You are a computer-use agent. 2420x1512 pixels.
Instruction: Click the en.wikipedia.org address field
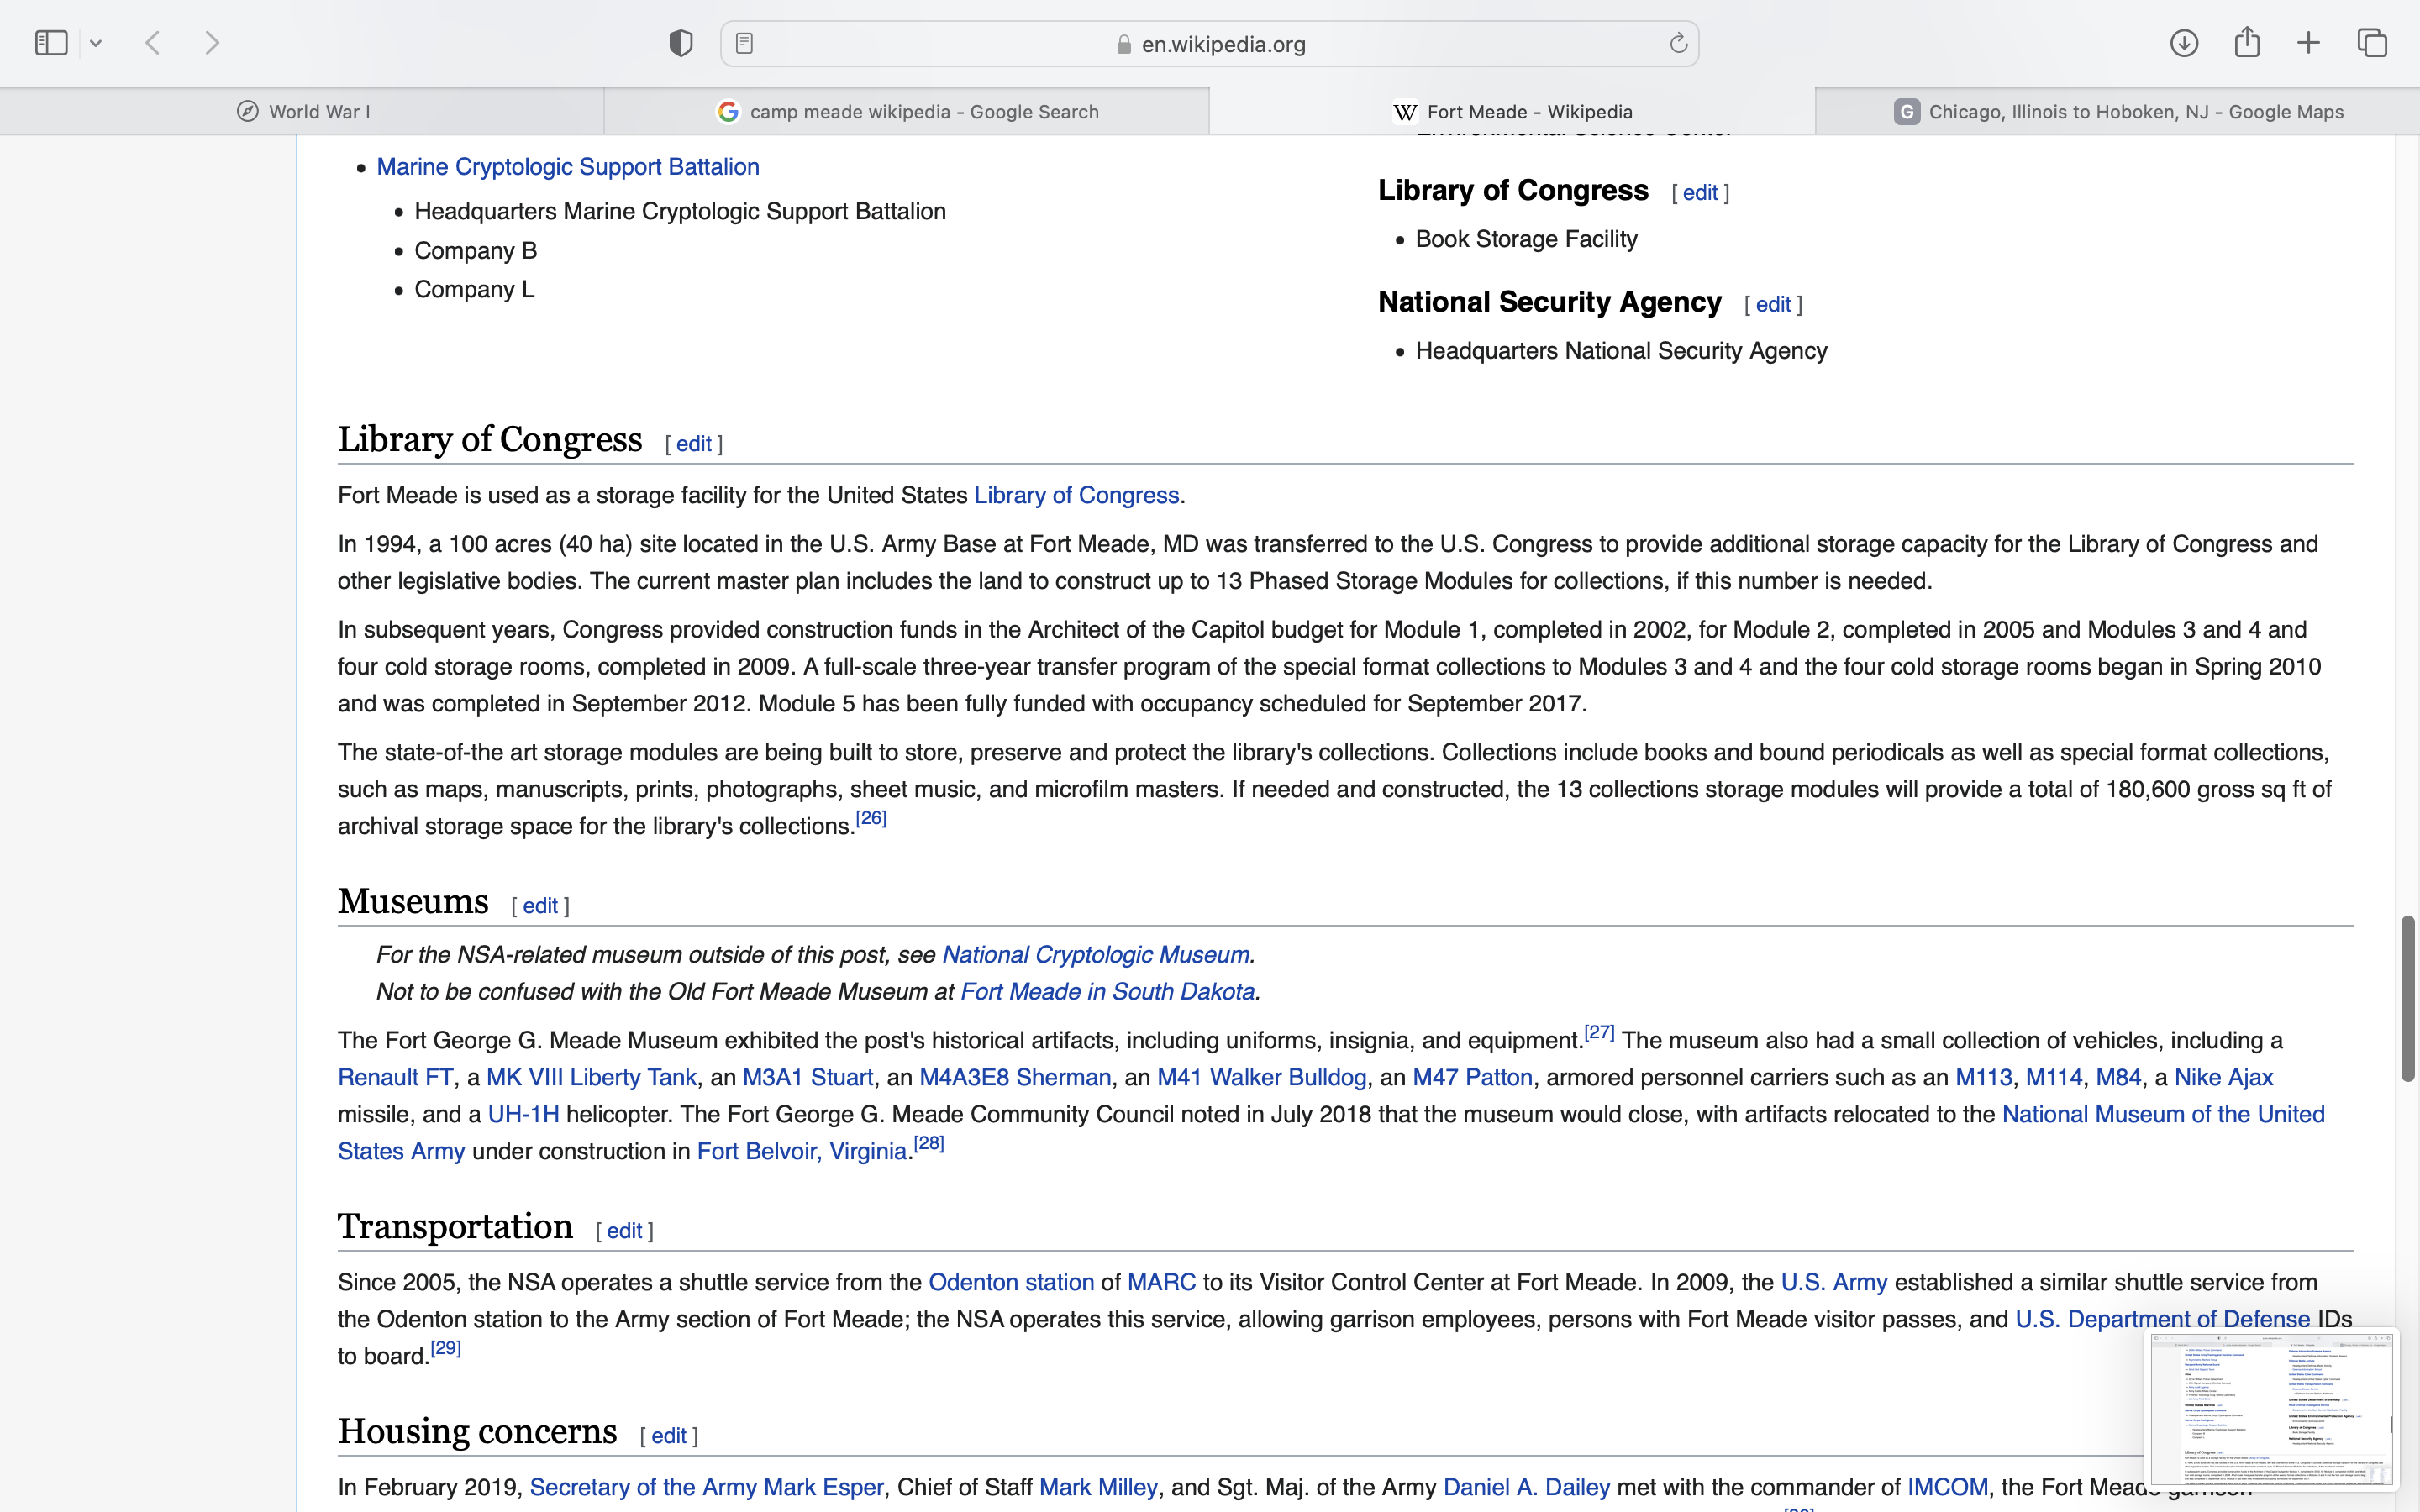point(1222,44)
